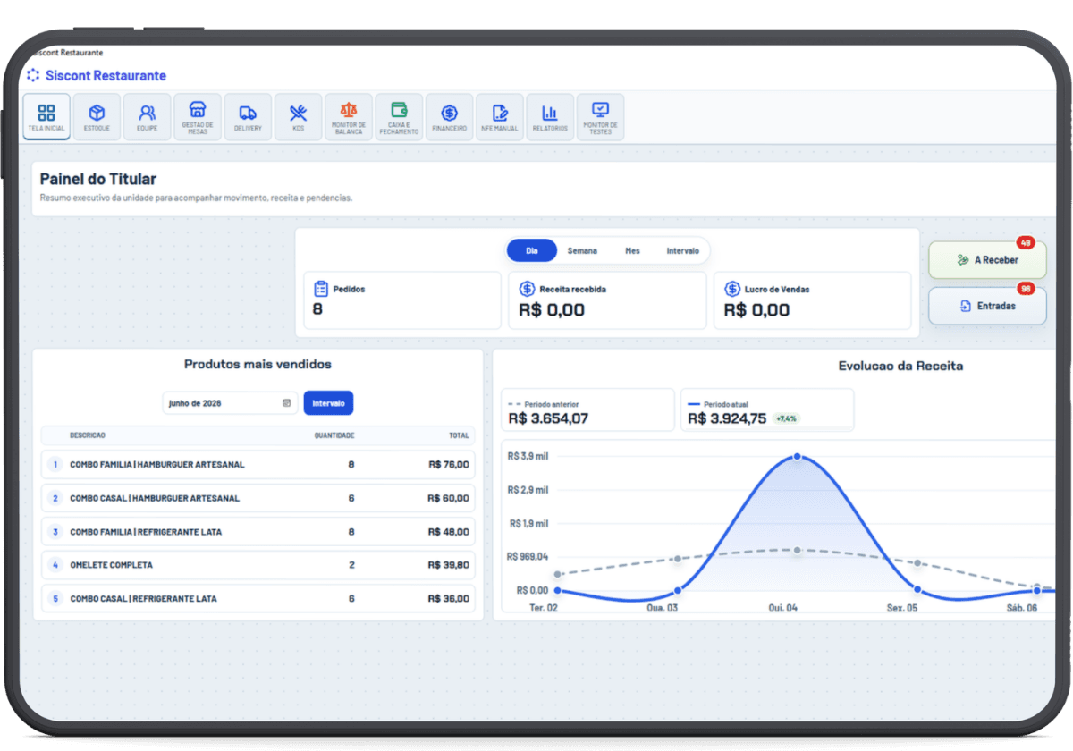Switch period filter to Semana

[582, 251]
